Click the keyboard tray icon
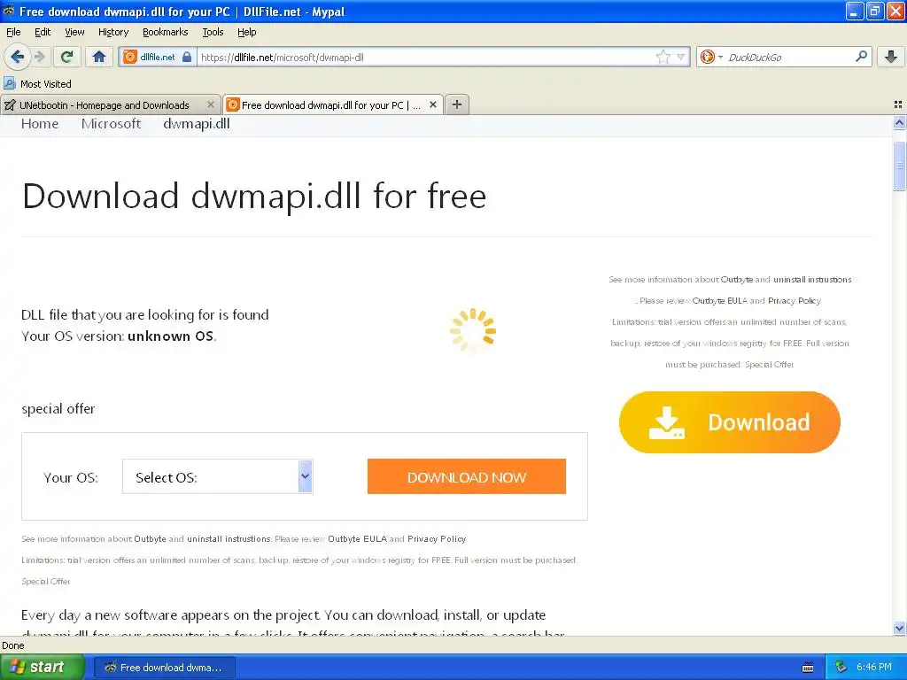 808,668
